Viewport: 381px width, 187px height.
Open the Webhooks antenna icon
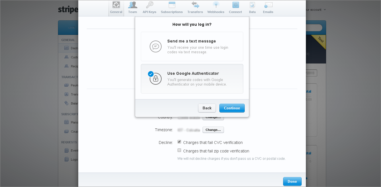[x=216, y=5]
